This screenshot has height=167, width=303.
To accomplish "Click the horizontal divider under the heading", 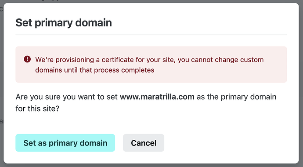I will tap(151, 34).
